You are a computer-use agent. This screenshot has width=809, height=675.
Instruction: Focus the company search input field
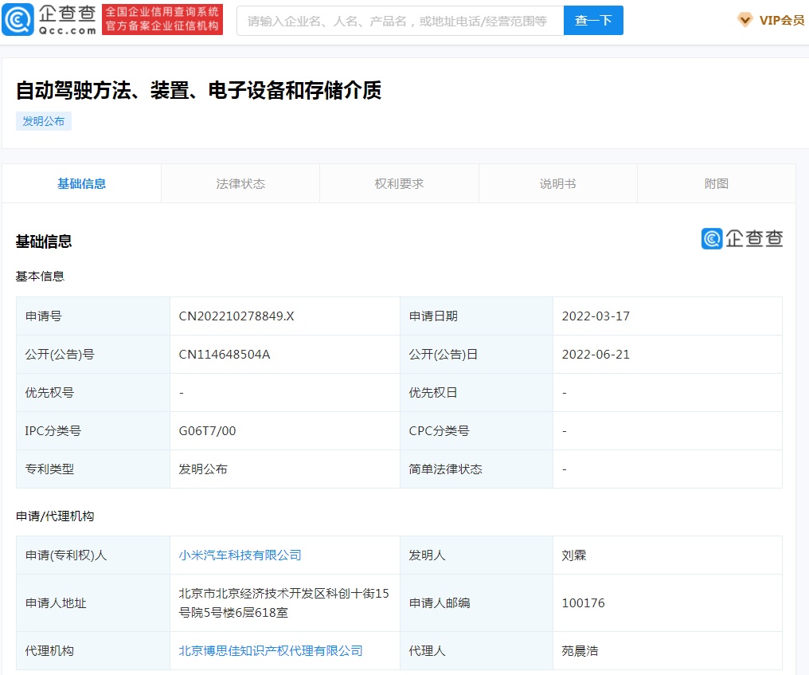tap(400, 21)
